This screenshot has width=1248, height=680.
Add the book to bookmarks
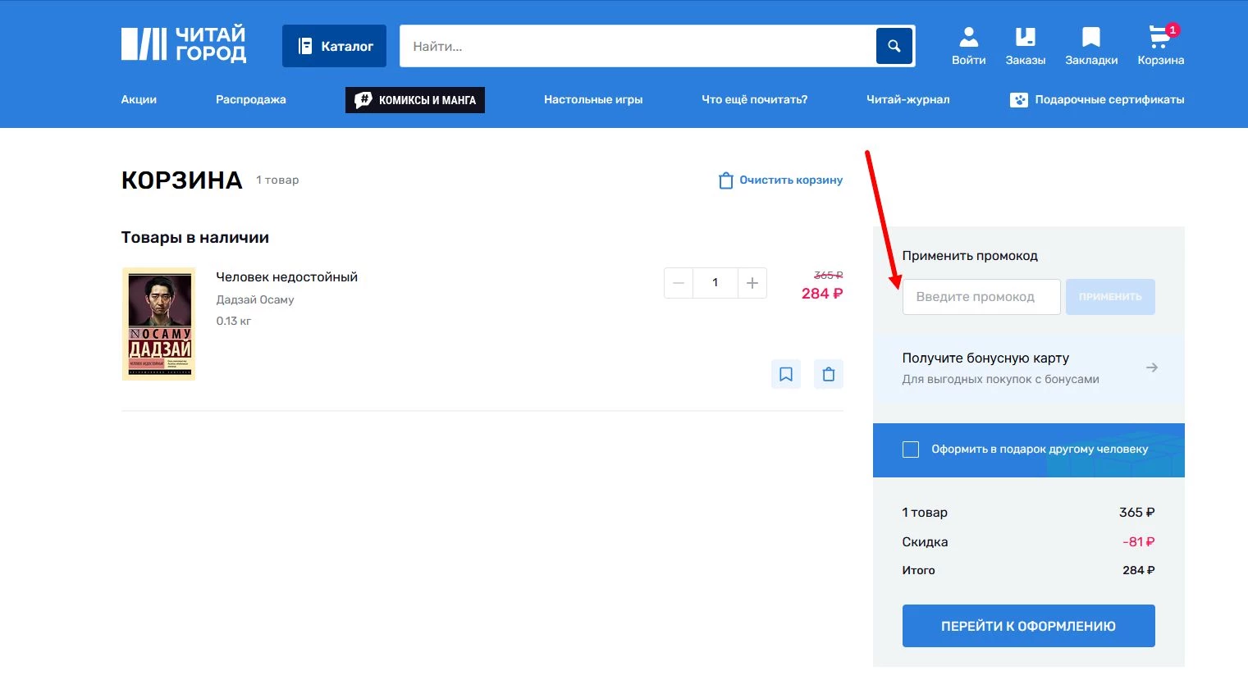click(x=785, y=373)
